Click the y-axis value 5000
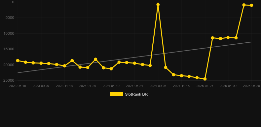 click(x=10, y=18)
